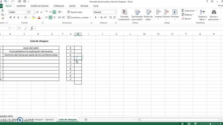
Task: Select bottom vertical align icon
Action: pyautogui.click(x=54, y=12)
